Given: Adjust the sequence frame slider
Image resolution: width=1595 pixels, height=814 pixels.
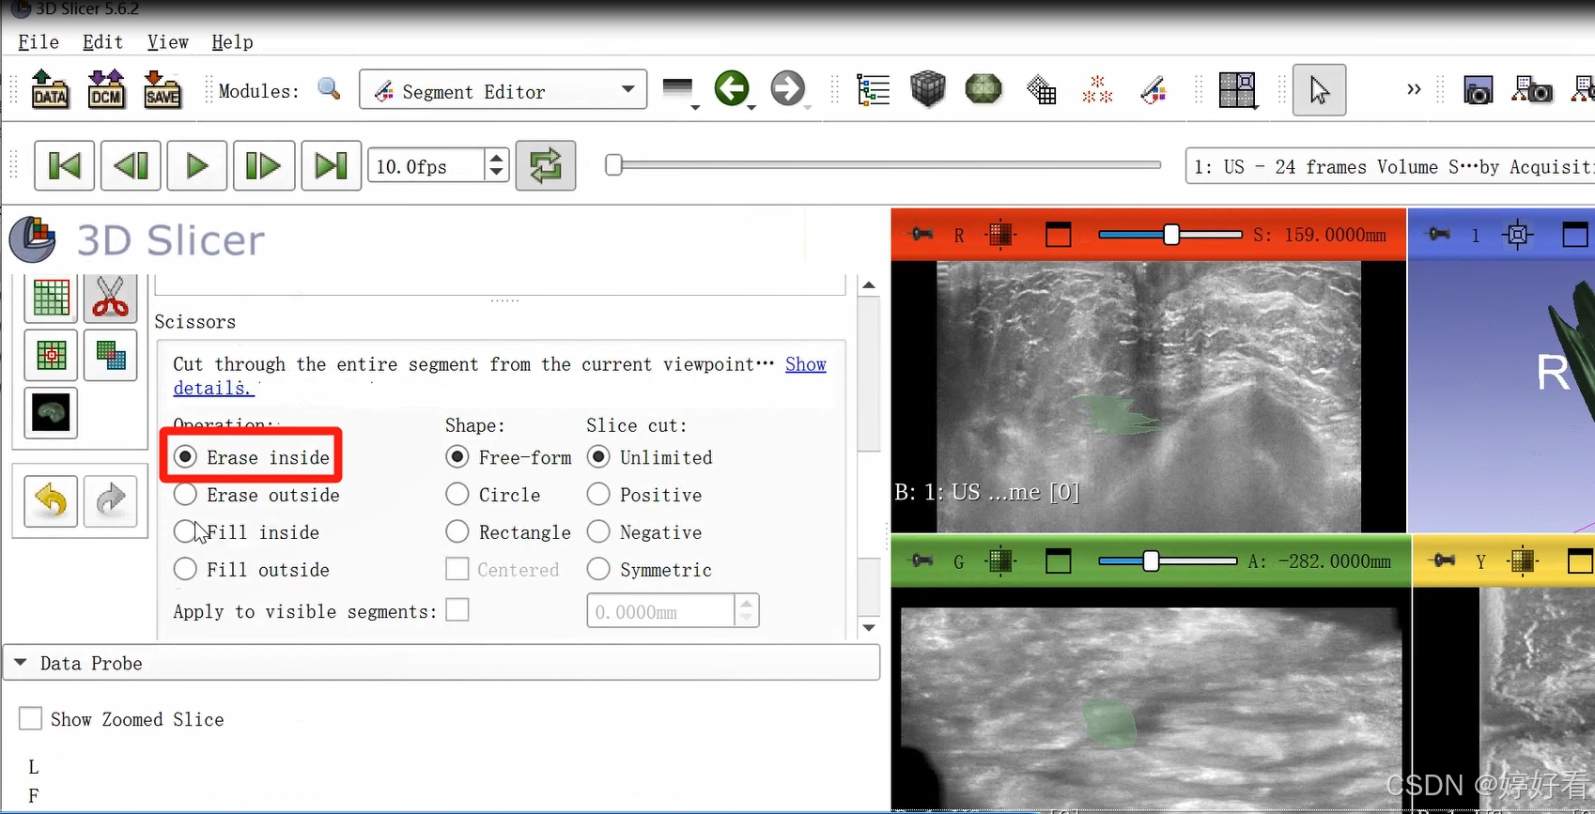Looking at the screenshot, I should tap(883, 165).
